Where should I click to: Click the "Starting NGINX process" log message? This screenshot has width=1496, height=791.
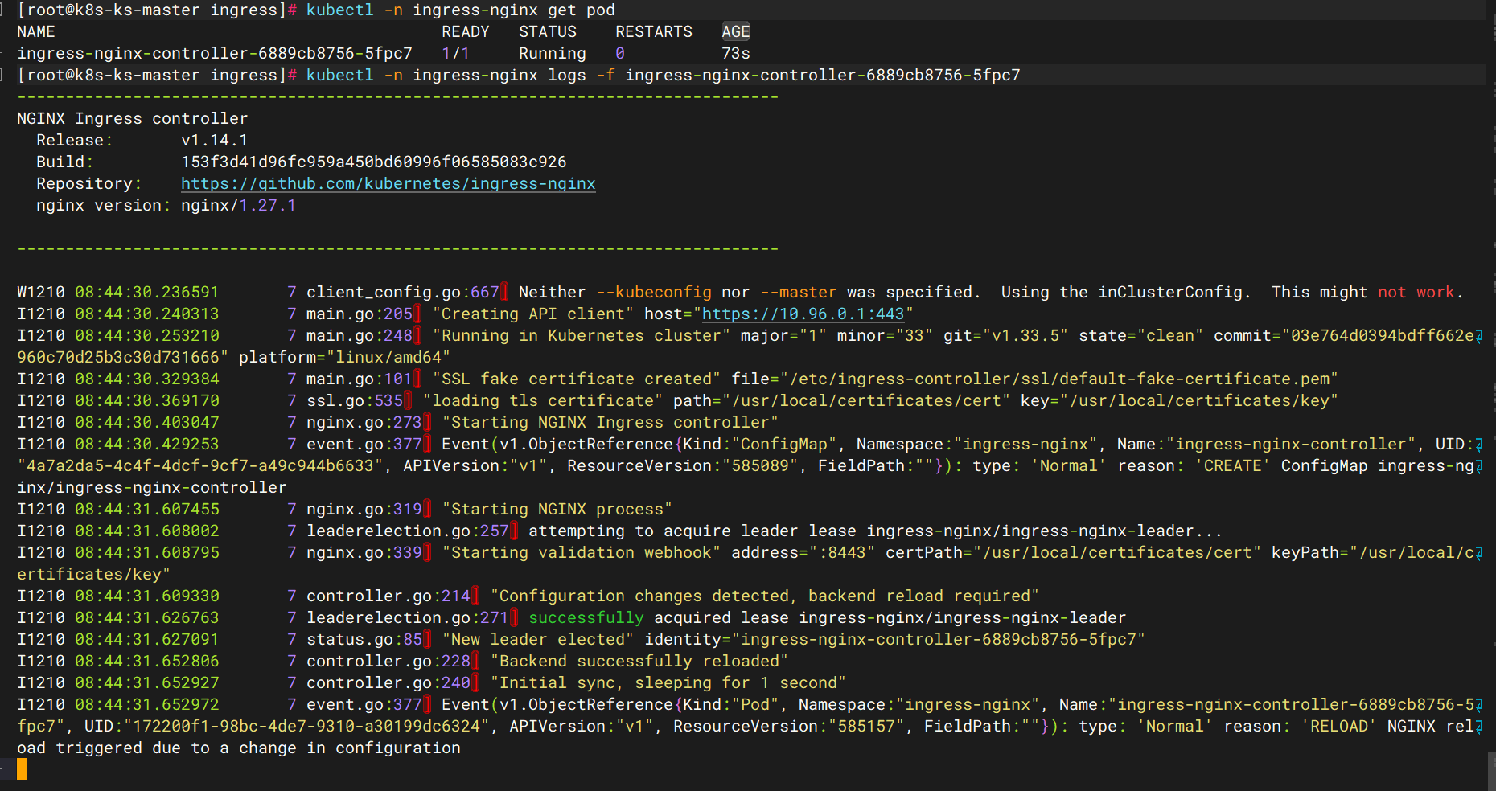point(557,510)
